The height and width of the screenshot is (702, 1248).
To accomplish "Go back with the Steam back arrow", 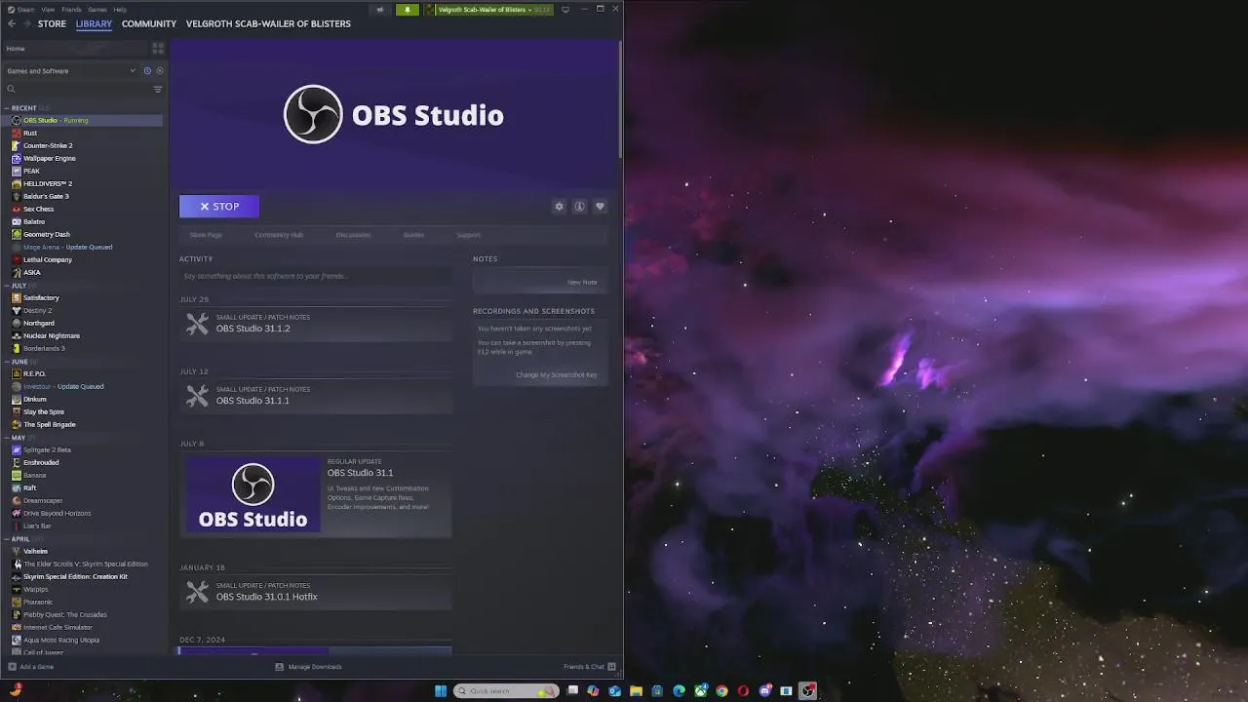I will (12, 23).
